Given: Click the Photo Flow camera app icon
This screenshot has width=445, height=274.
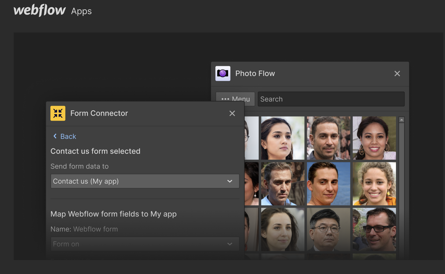Looking at the screenshot, I should [x=223, y=74].
